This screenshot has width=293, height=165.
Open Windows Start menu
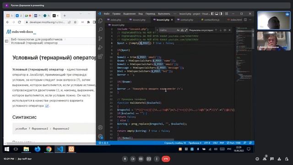point(7,149)
